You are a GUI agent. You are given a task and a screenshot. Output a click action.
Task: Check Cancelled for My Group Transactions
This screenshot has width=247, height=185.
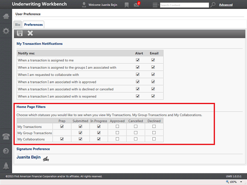click(135, 133)
